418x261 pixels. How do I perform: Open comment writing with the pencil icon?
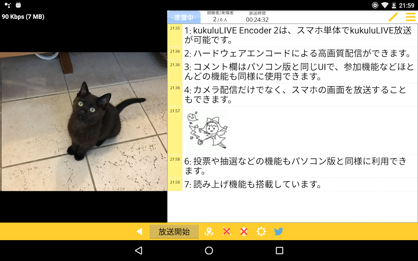point(393,17)
